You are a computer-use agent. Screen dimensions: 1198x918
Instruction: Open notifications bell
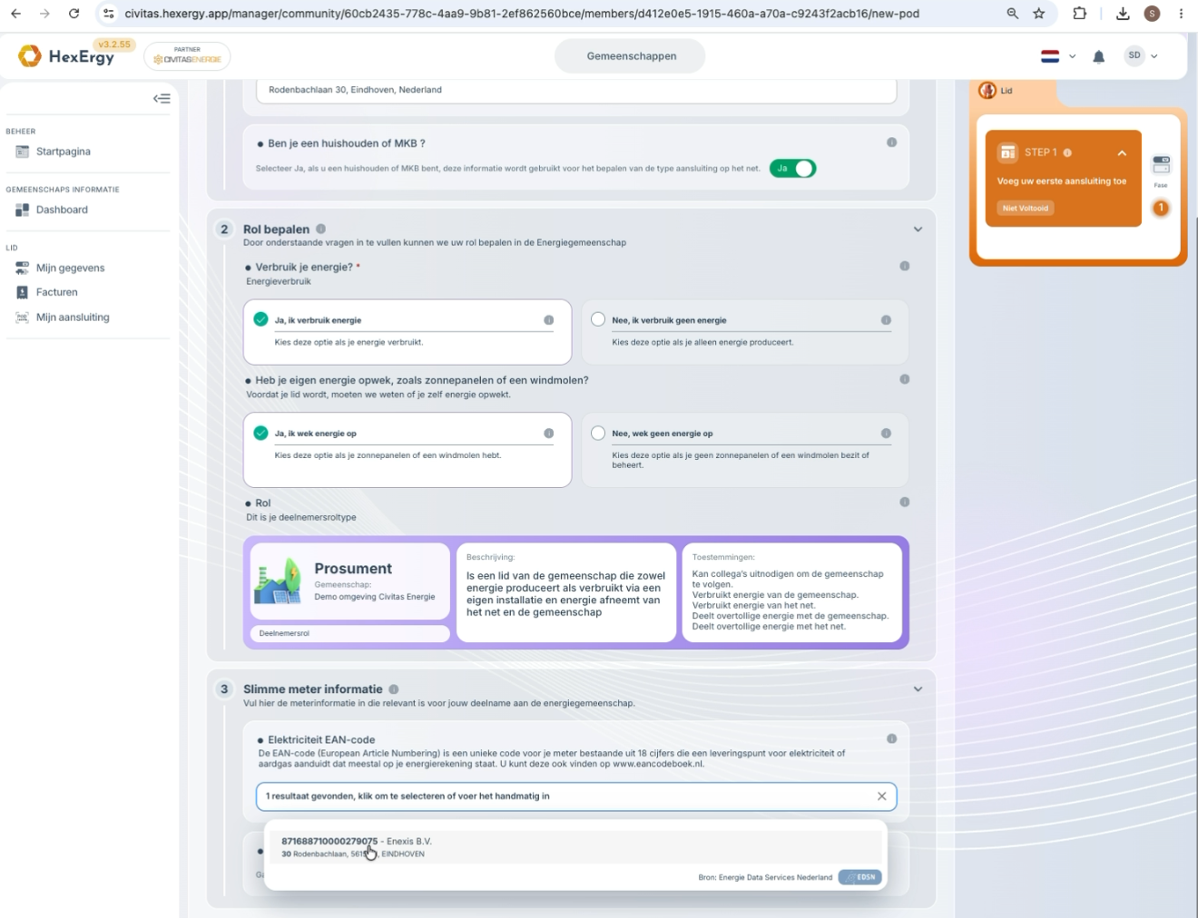coord(1099,56)
